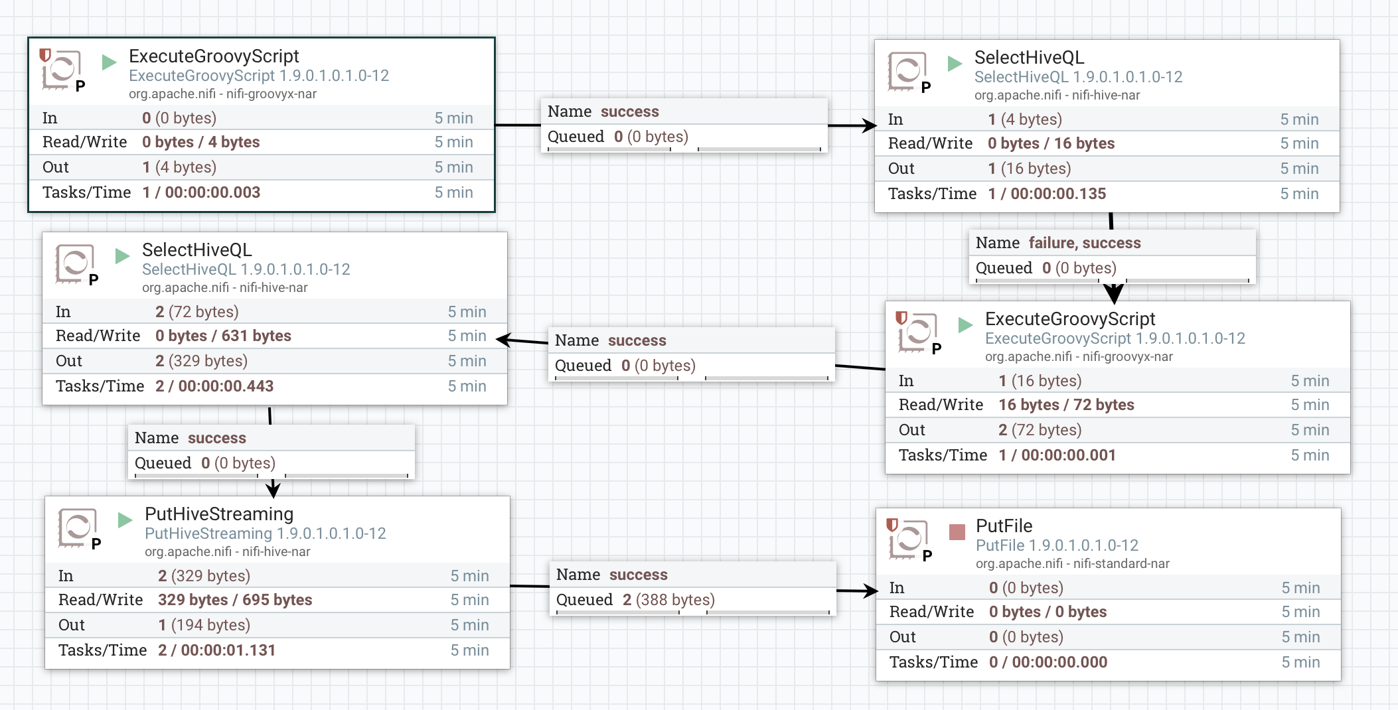Image resolution: width=1398 pixels, height=710 pixels.
Task: Click In value '1 (4 bytes)' on SelectHiveQL
Action: (1025, 119)
